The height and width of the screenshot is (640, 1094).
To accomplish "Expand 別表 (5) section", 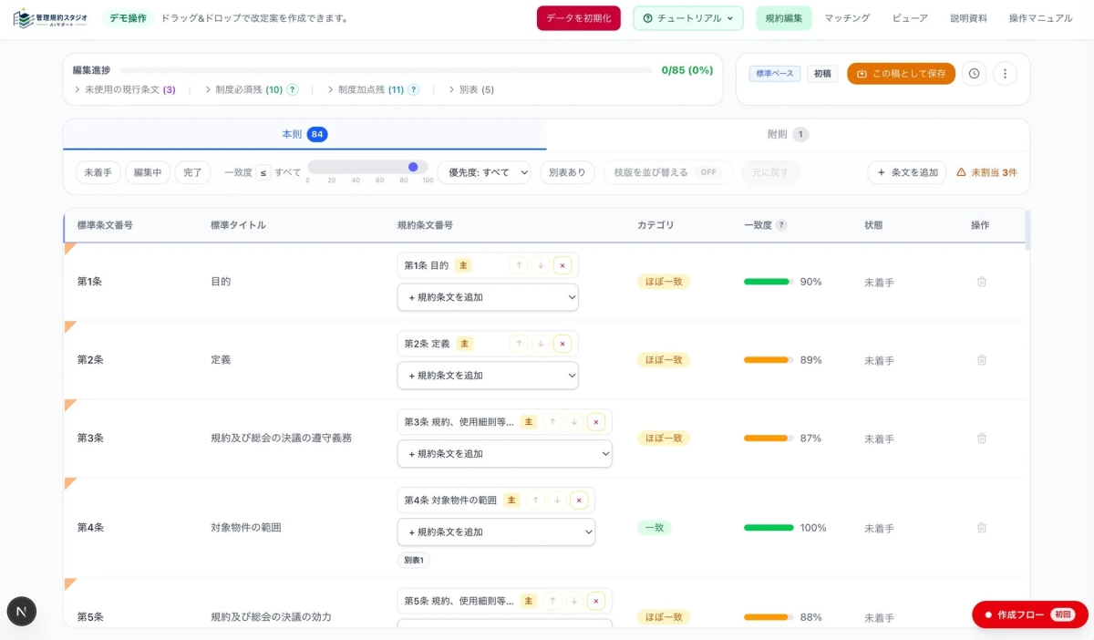I will click(x=471, y=89).
